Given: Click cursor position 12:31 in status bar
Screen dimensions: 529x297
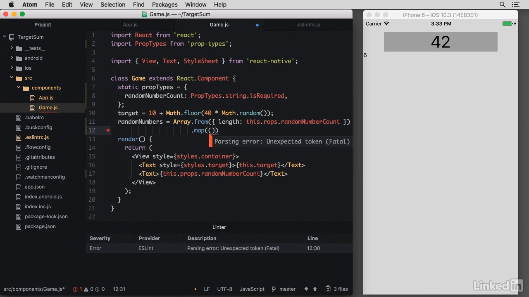Looking at the screenshot, I should [119, 289].
